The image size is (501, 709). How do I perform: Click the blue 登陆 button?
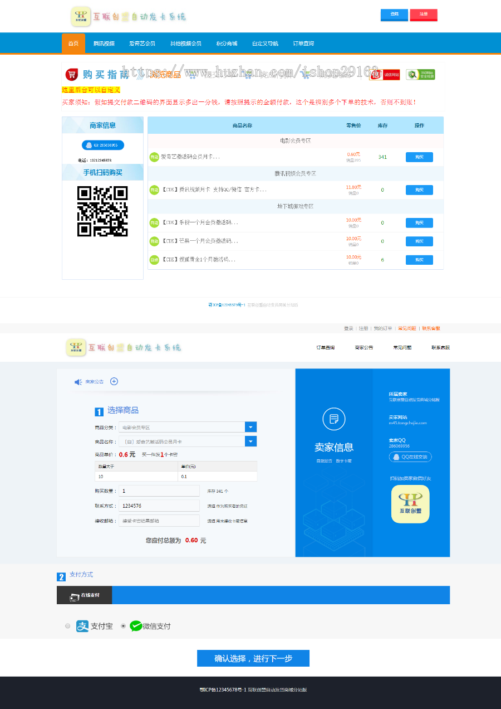click(x=394, y=14)
